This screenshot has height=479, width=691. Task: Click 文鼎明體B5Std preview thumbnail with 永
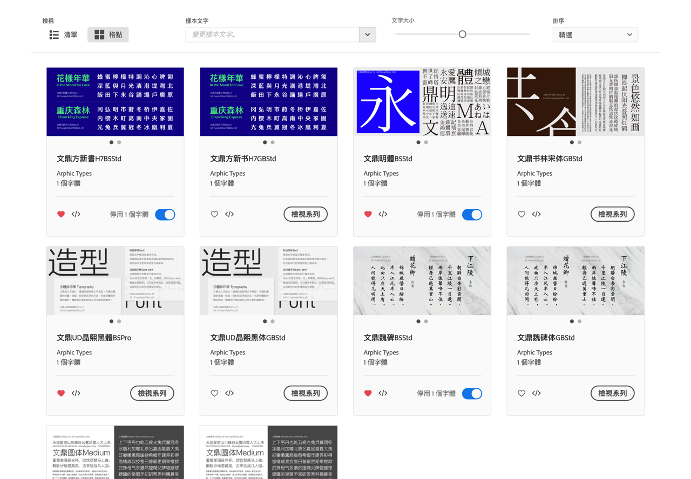(x=422, y=101)
